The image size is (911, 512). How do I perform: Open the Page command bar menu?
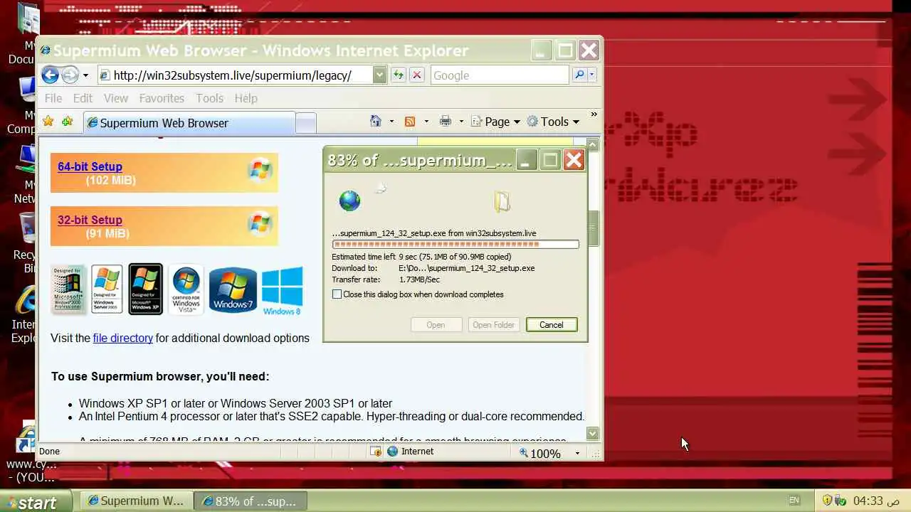click(x=496, y=122)
